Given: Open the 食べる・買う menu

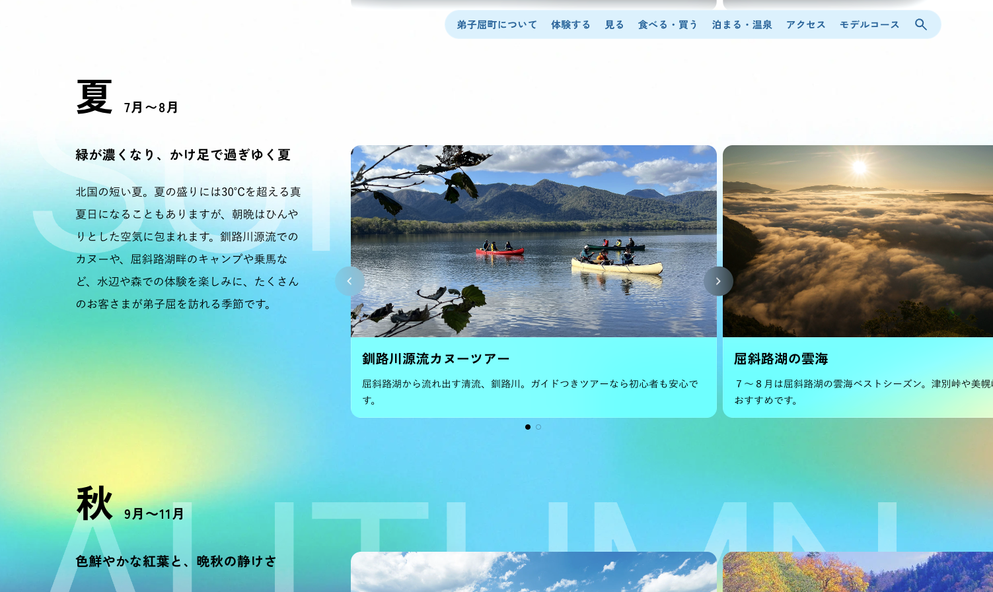Looking at the screenshot, I should [x=668, y=24].
